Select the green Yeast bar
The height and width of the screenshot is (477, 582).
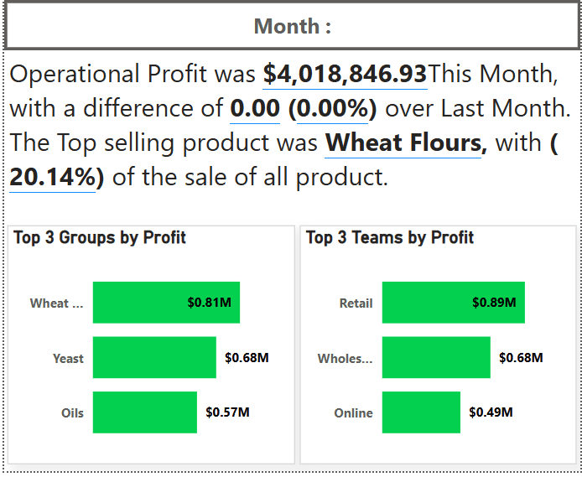coord(154,358)
